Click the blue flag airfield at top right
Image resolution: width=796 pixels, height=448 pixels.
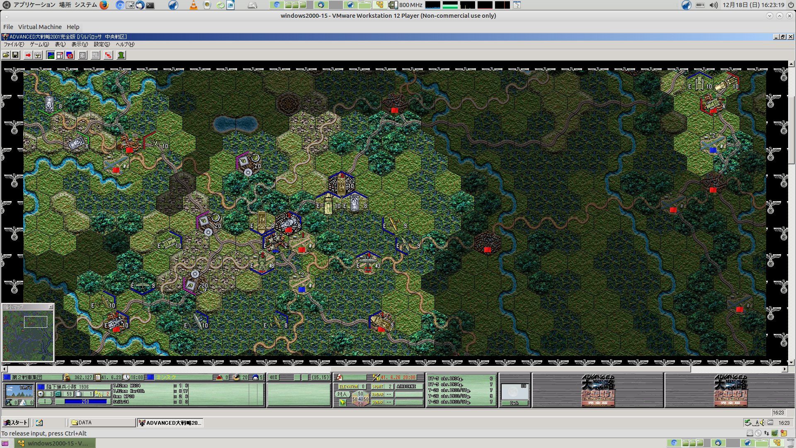[713, 144]
